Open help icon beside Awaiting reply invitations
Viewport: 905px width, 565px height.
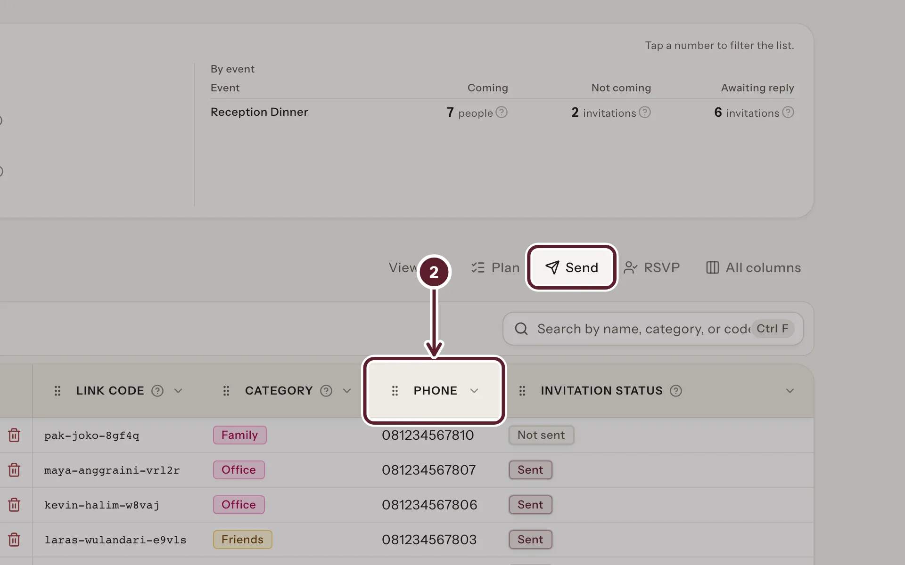tap(788, 112)
